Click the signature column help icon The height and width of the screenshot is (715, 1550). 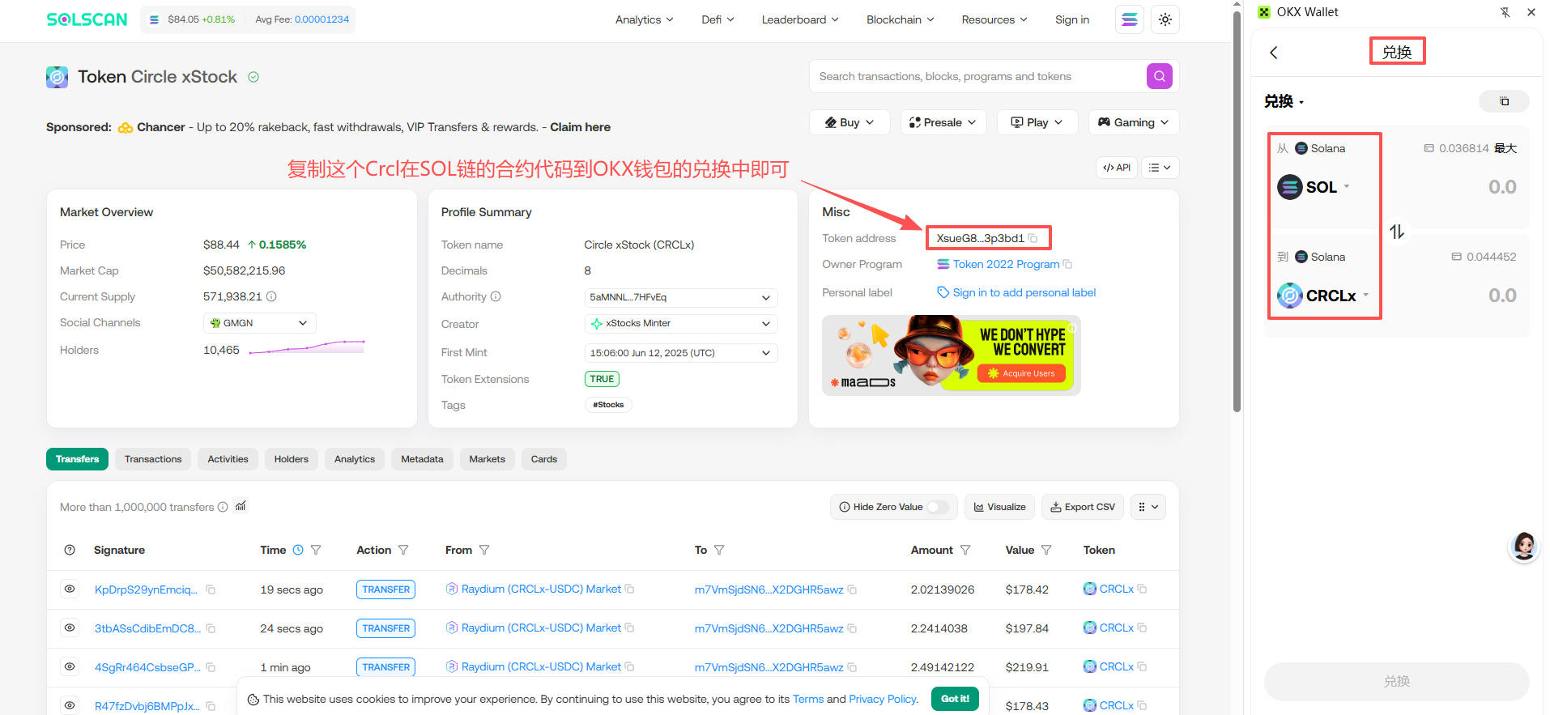70,550
